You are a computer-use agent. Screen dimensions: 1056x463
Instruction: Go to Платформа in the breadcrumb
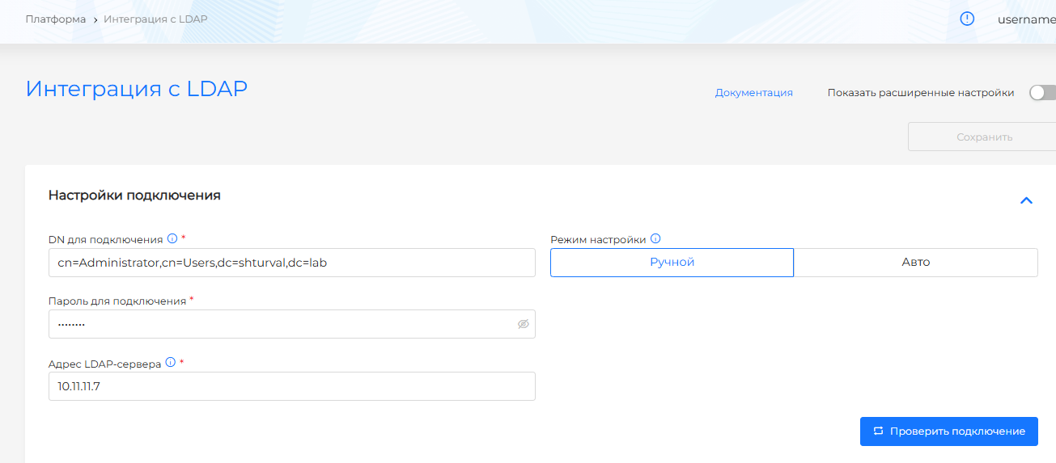point(56,19)
